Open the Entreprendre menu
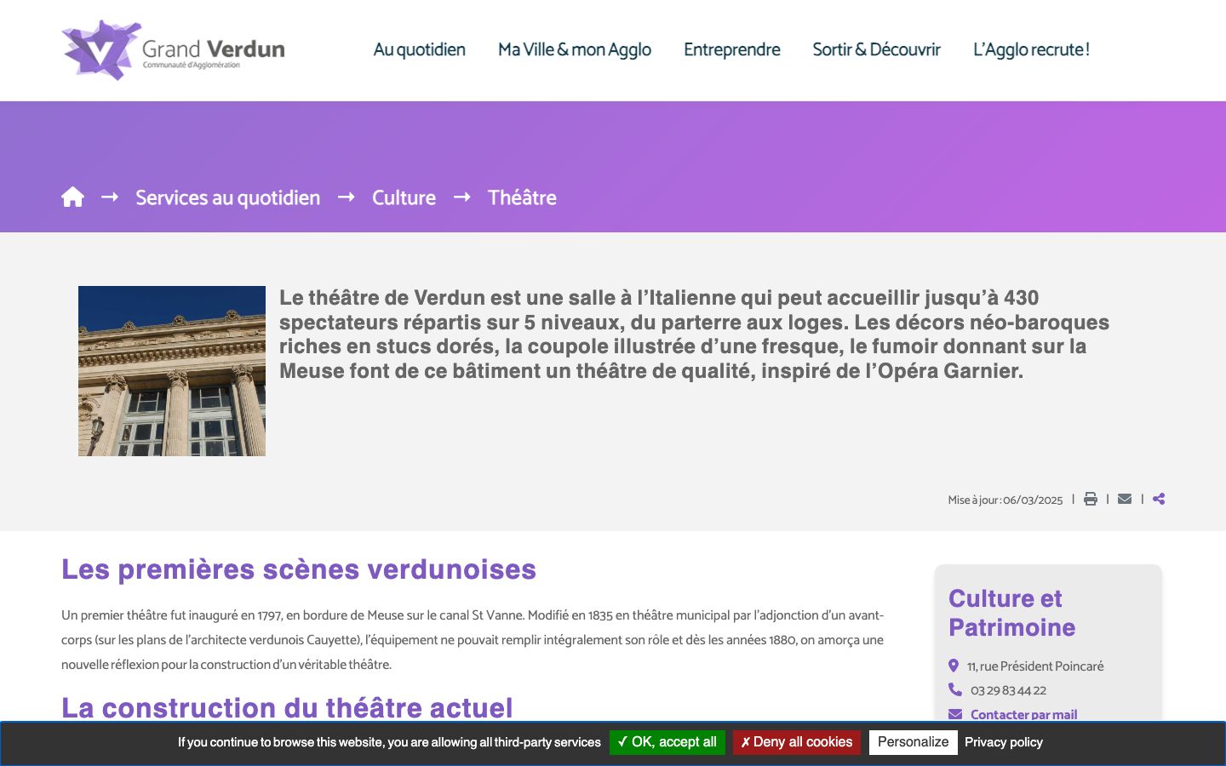 click(x=732, y=49)
